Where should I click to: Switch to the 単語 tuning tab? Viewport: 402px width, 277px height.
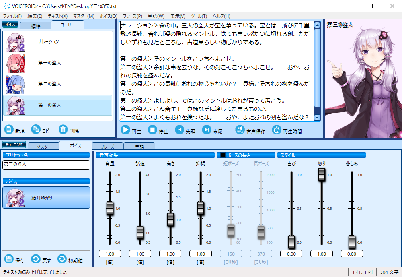click(139, 146)
